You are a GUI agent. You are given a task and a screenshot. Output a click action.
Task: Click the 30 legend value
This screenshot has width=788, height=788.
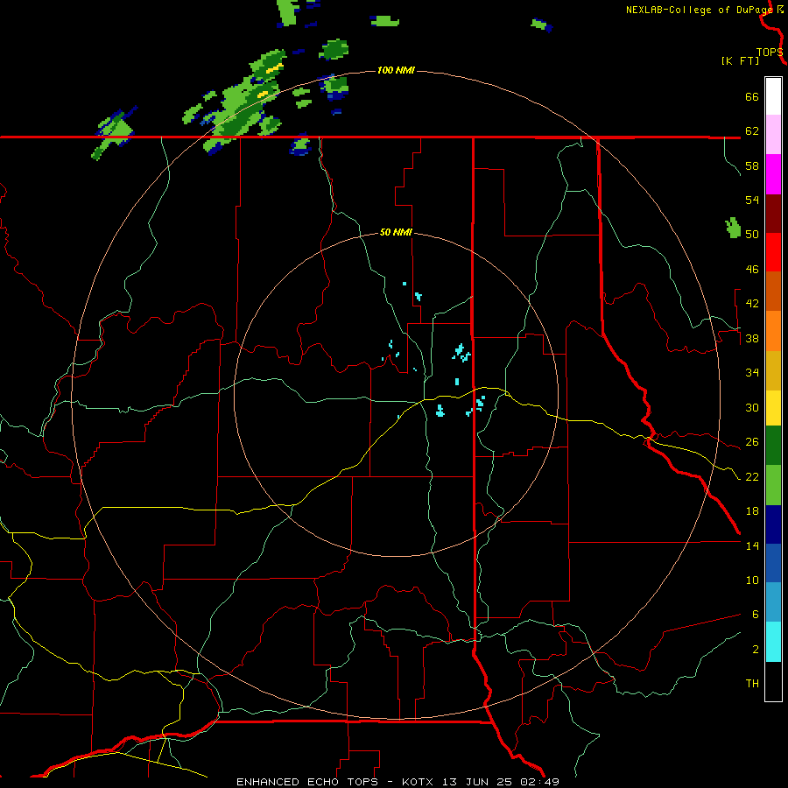(x=752, y=407)
